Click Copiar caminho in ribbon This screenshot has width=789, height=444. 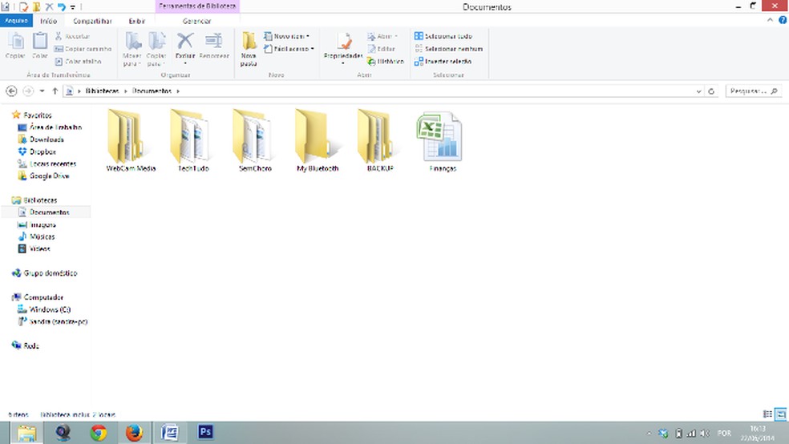(83, 49)
